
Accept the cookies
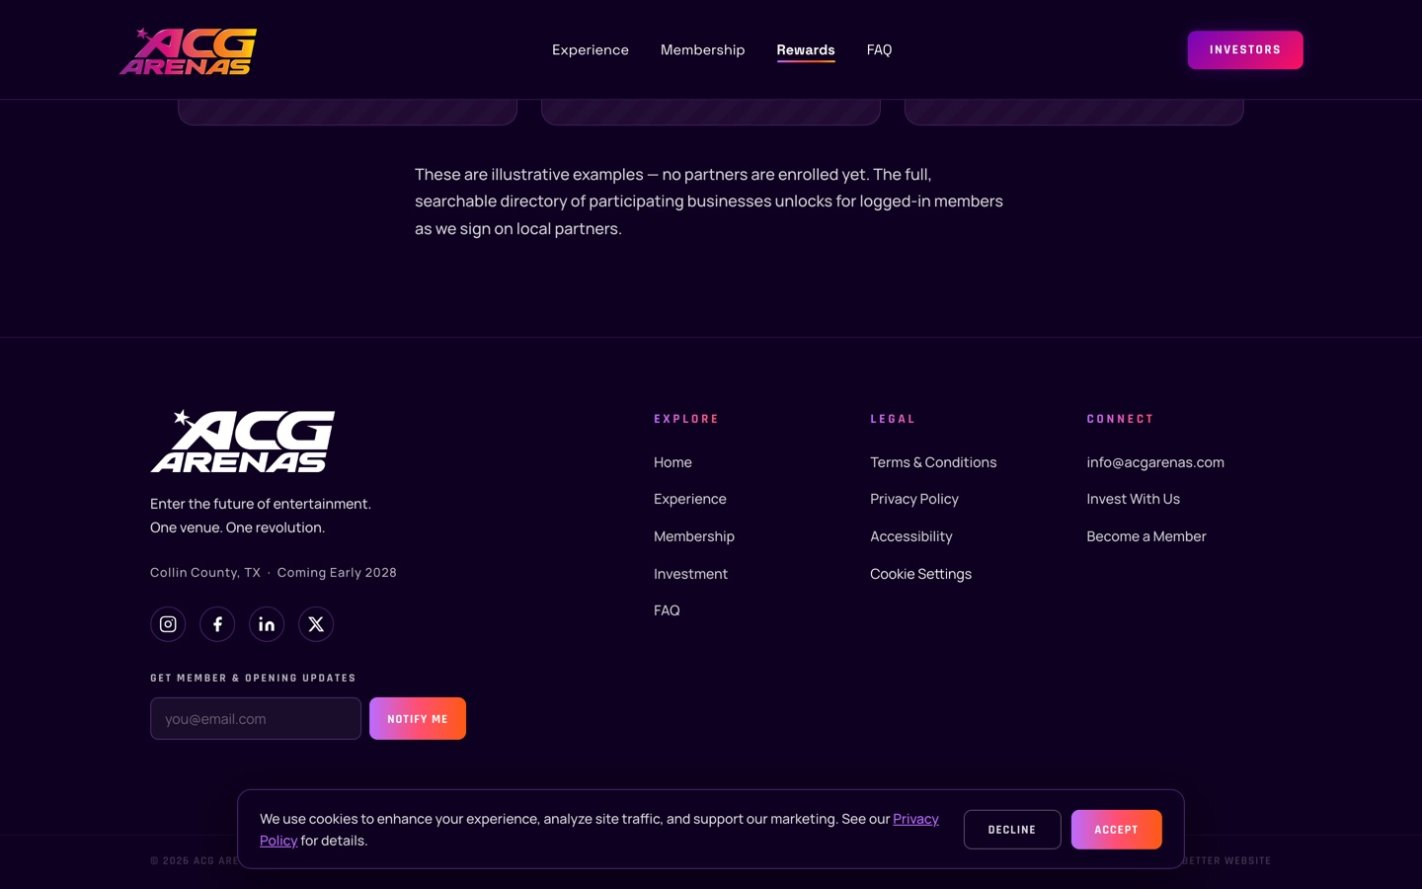tap(1117, 830)
